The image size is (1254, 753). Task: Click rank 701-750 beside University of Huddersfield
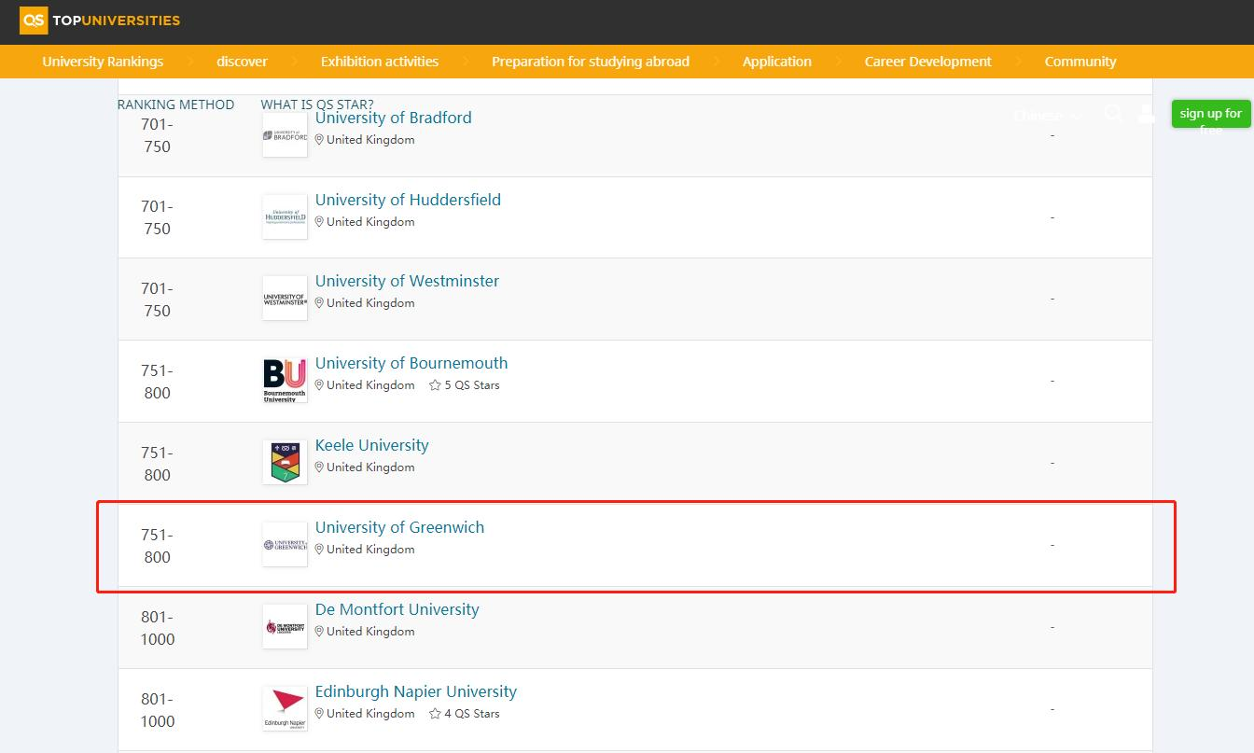tap(157, 217)
